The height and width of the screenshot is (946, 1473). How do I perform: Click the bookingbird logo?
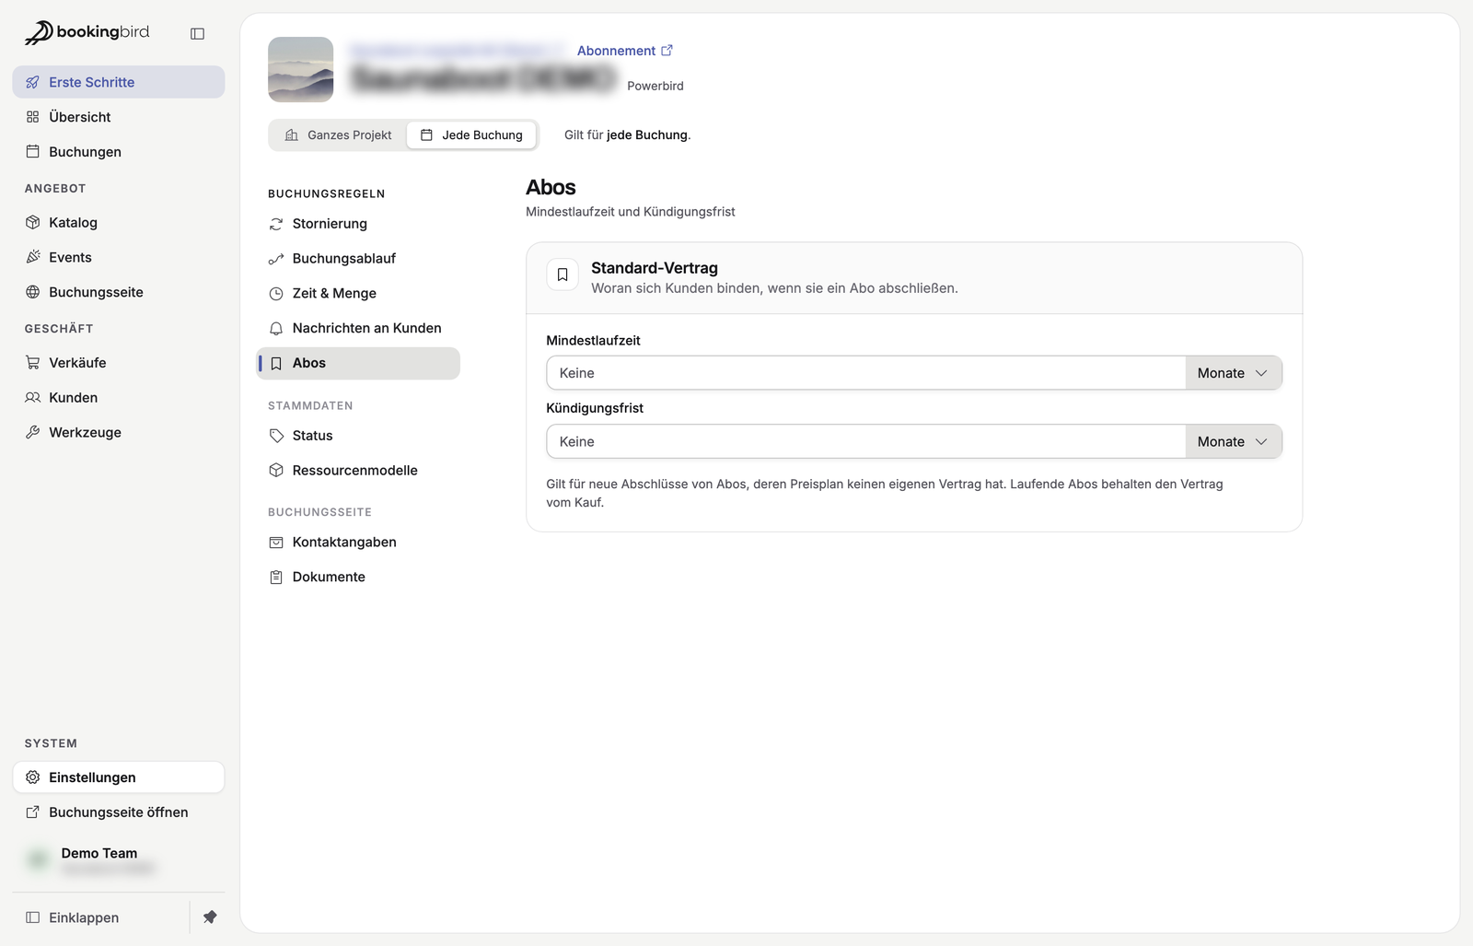87,32
